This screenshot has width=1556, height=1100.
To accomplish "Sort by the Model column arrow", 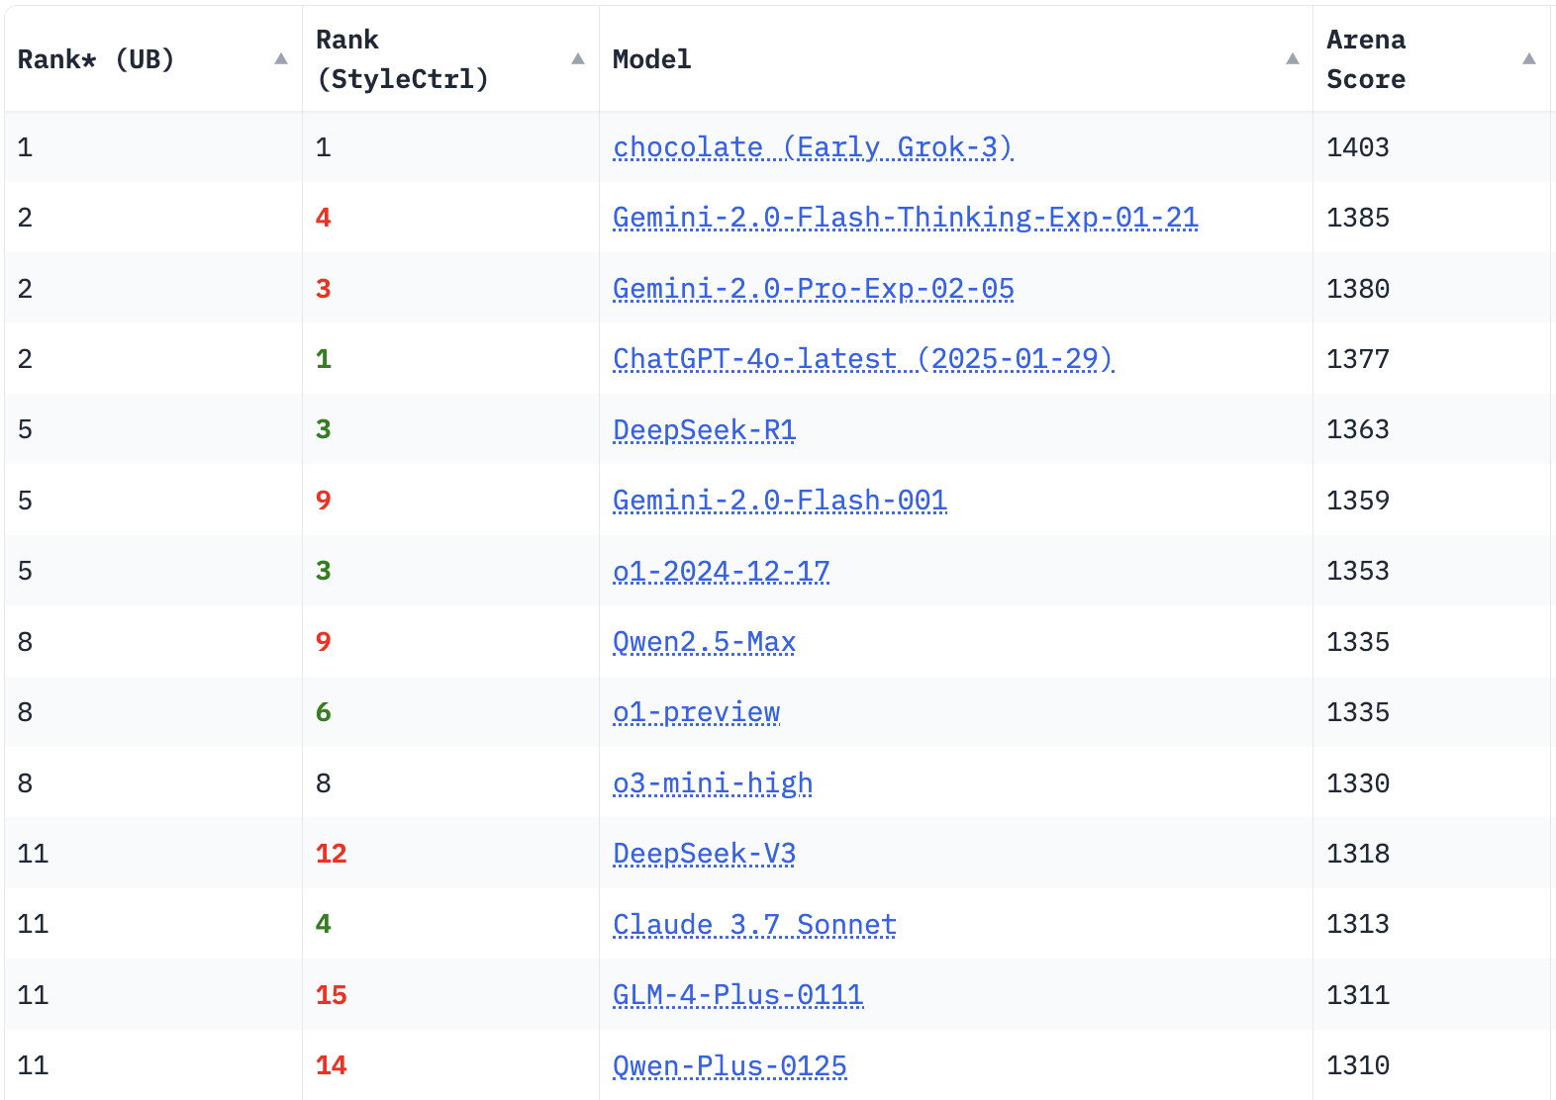I will pyautogui.click(x=1293, y=59).
